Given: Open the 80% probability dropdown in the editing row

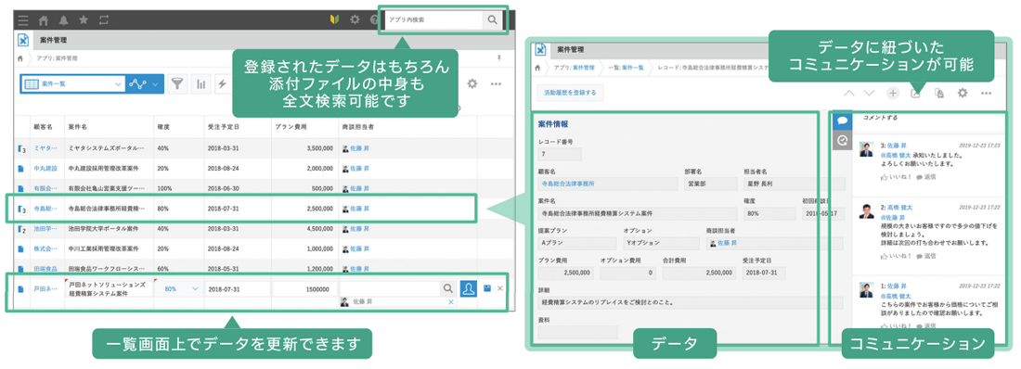Looking at the screenshot, I should click(x=180, y=289).
